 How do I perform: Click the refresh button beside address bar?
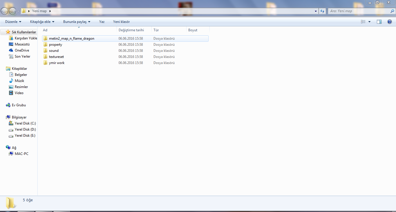click(322, 11)
